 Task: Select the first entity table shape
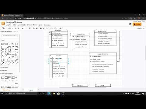coord(3,78)
